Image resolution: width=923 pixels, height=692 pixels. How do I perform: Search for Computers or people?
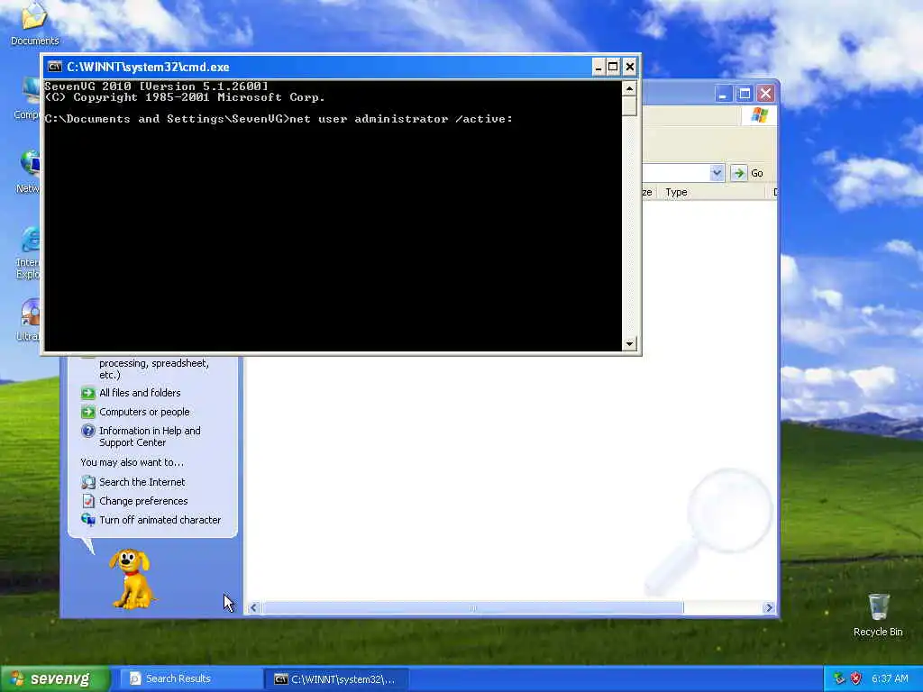tap(144, 412)
